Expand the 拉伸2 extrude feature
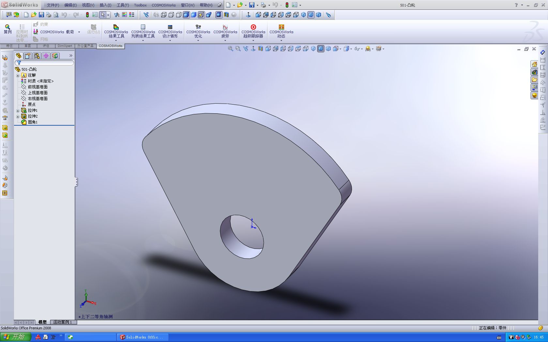 coord(18,117)
